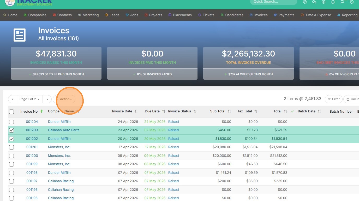Screen dimensions: 359x201
Task: Open the notifications bell
Action: [x=333, y=2]
